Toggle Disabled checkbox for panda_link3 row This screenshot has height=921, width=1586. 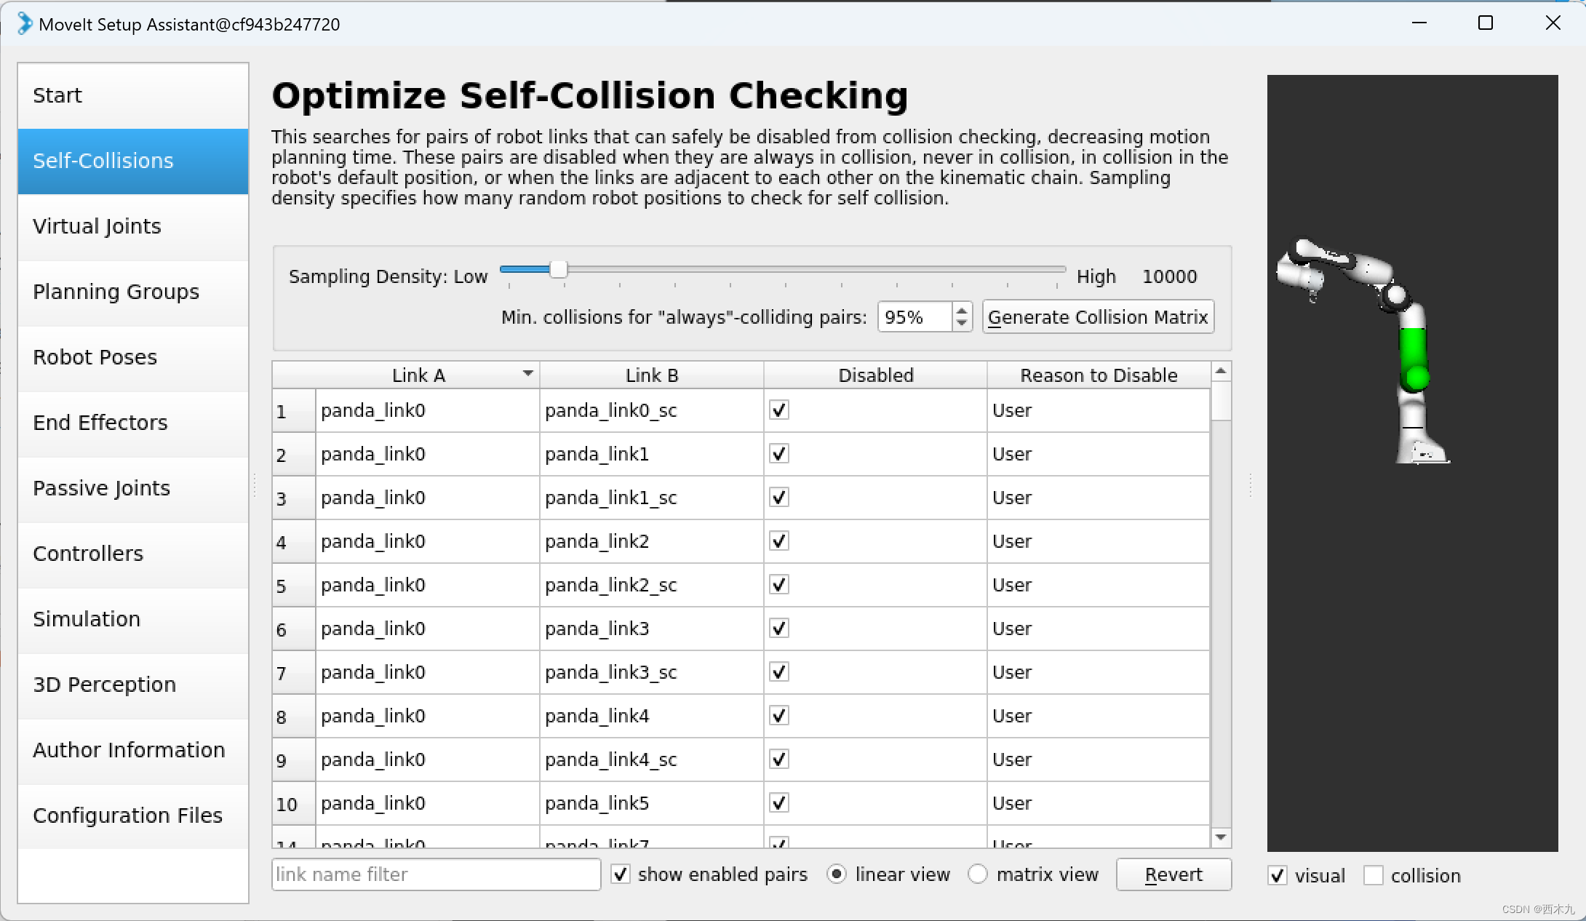point(779,629)
